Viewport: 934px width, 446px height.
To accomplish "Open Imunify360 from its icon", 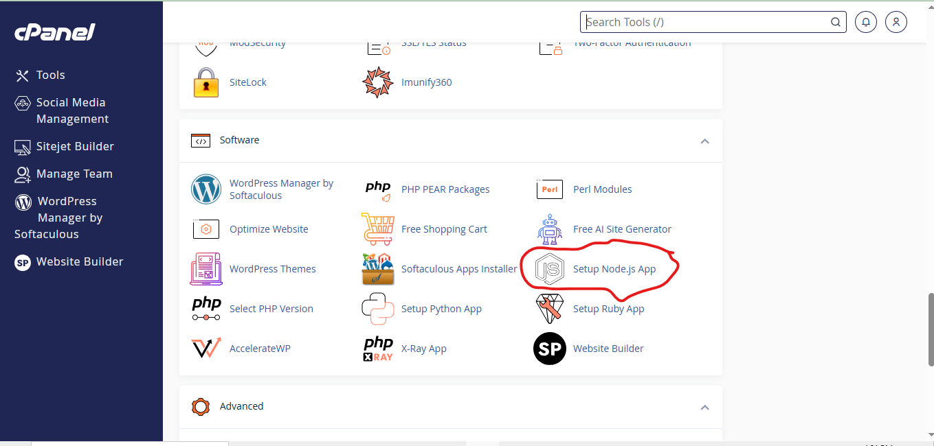I will (x=377, y=82).
